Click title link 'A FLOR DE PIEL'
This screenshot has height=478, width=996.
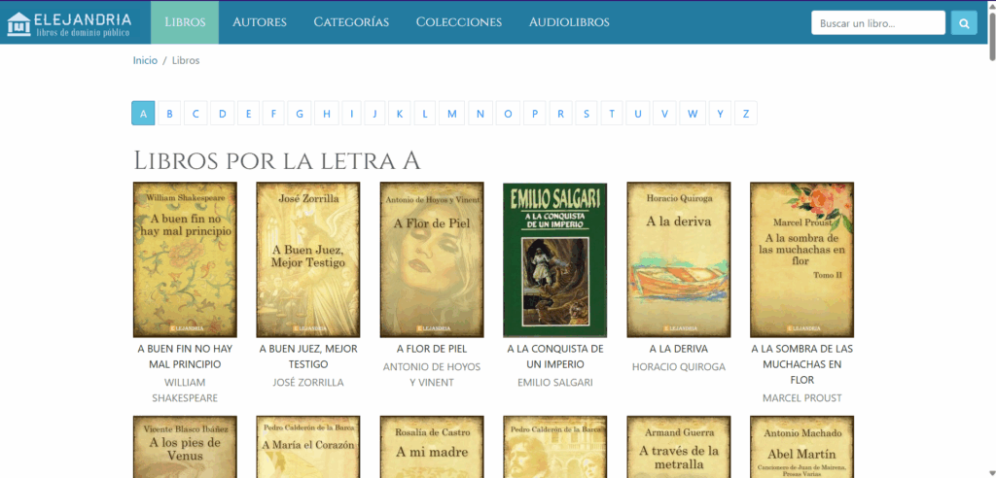[432, 349]
